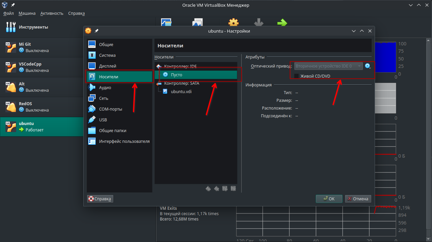Confirm settings with the OK button
Image resolution: width=432 pixels, height=242 pixels.
(329, 199)
